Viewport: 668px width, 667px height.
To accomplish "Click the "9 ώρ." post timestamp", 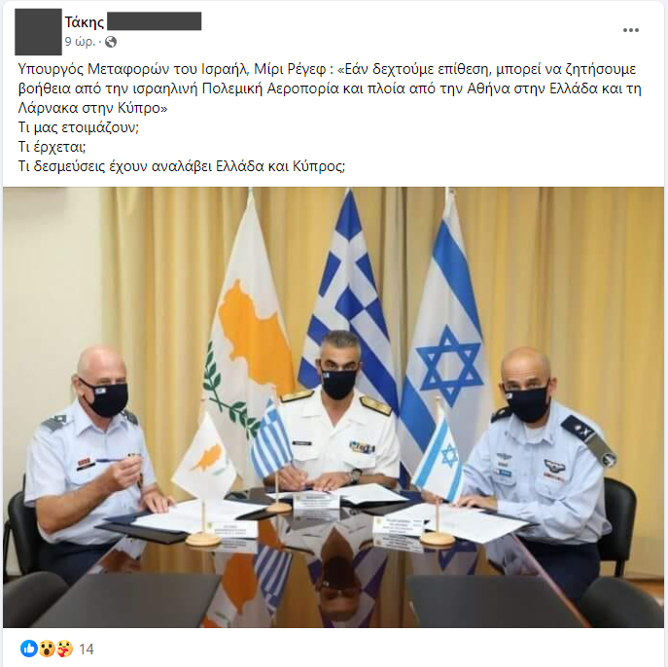I will point(80,42).
